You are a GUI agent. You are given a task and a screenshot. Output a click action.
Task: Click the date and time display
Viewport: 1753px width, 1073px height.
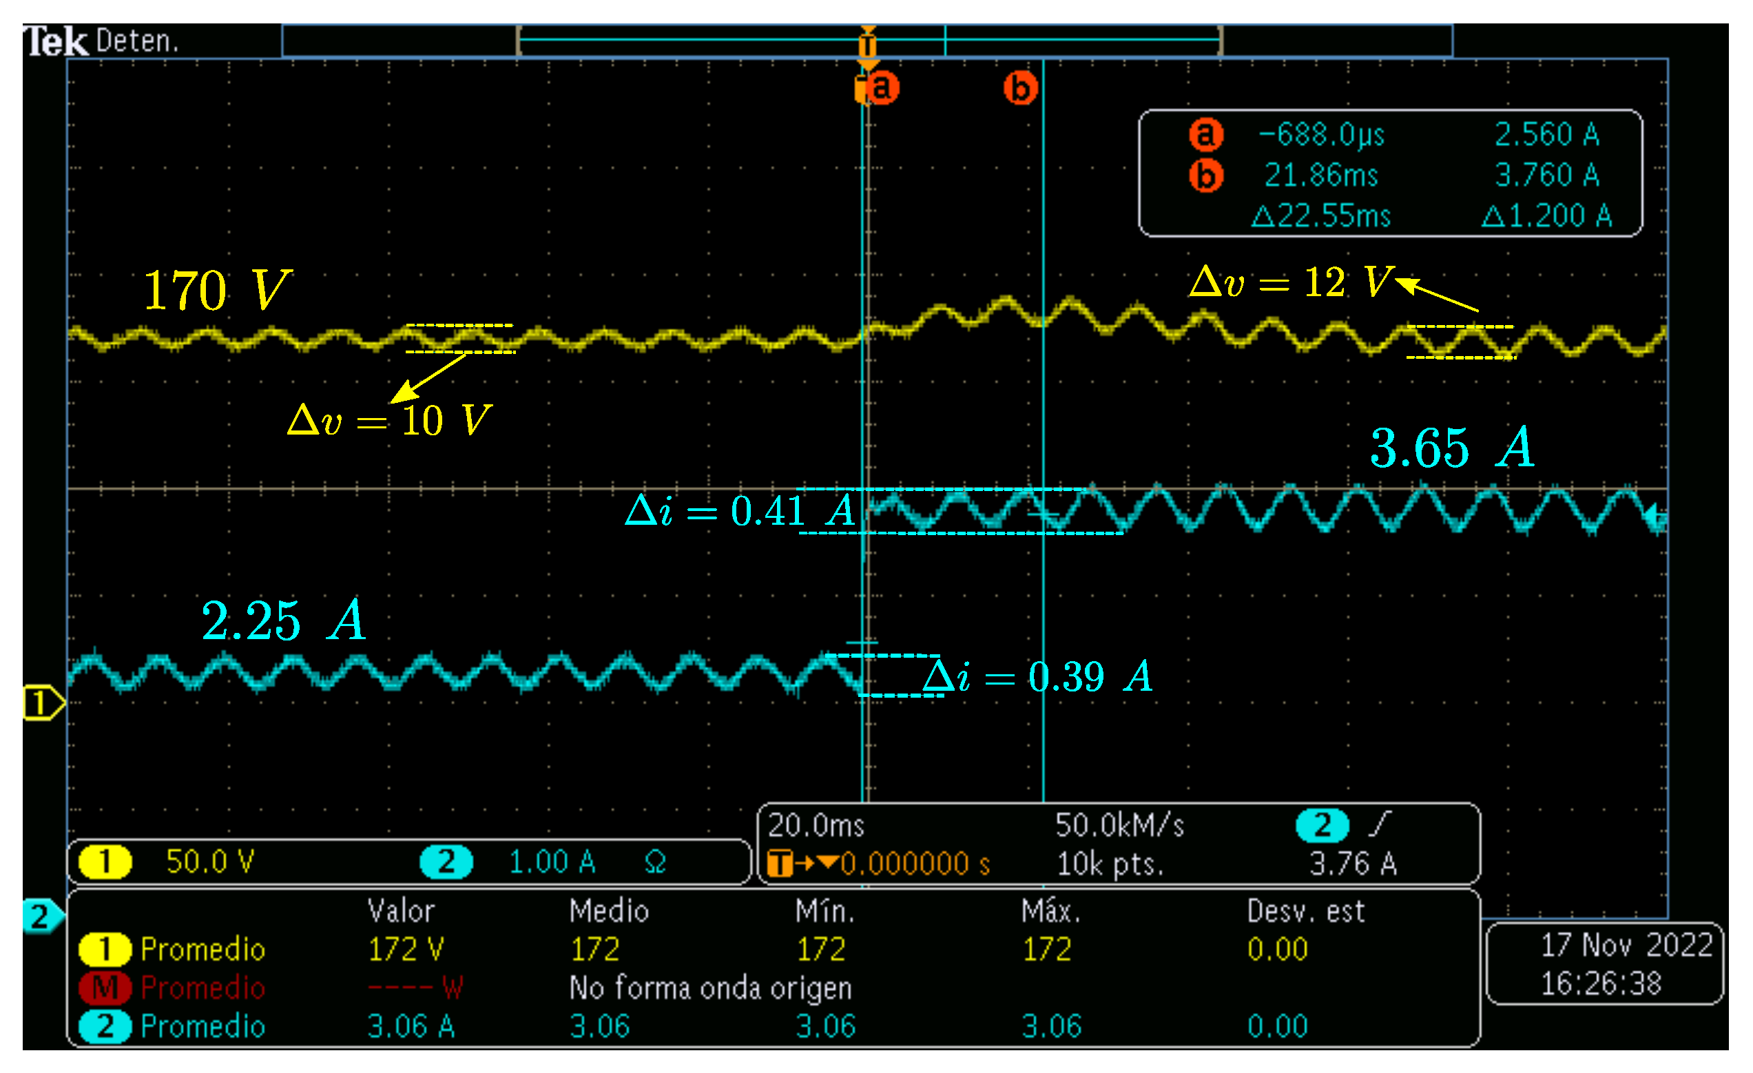1604,964
